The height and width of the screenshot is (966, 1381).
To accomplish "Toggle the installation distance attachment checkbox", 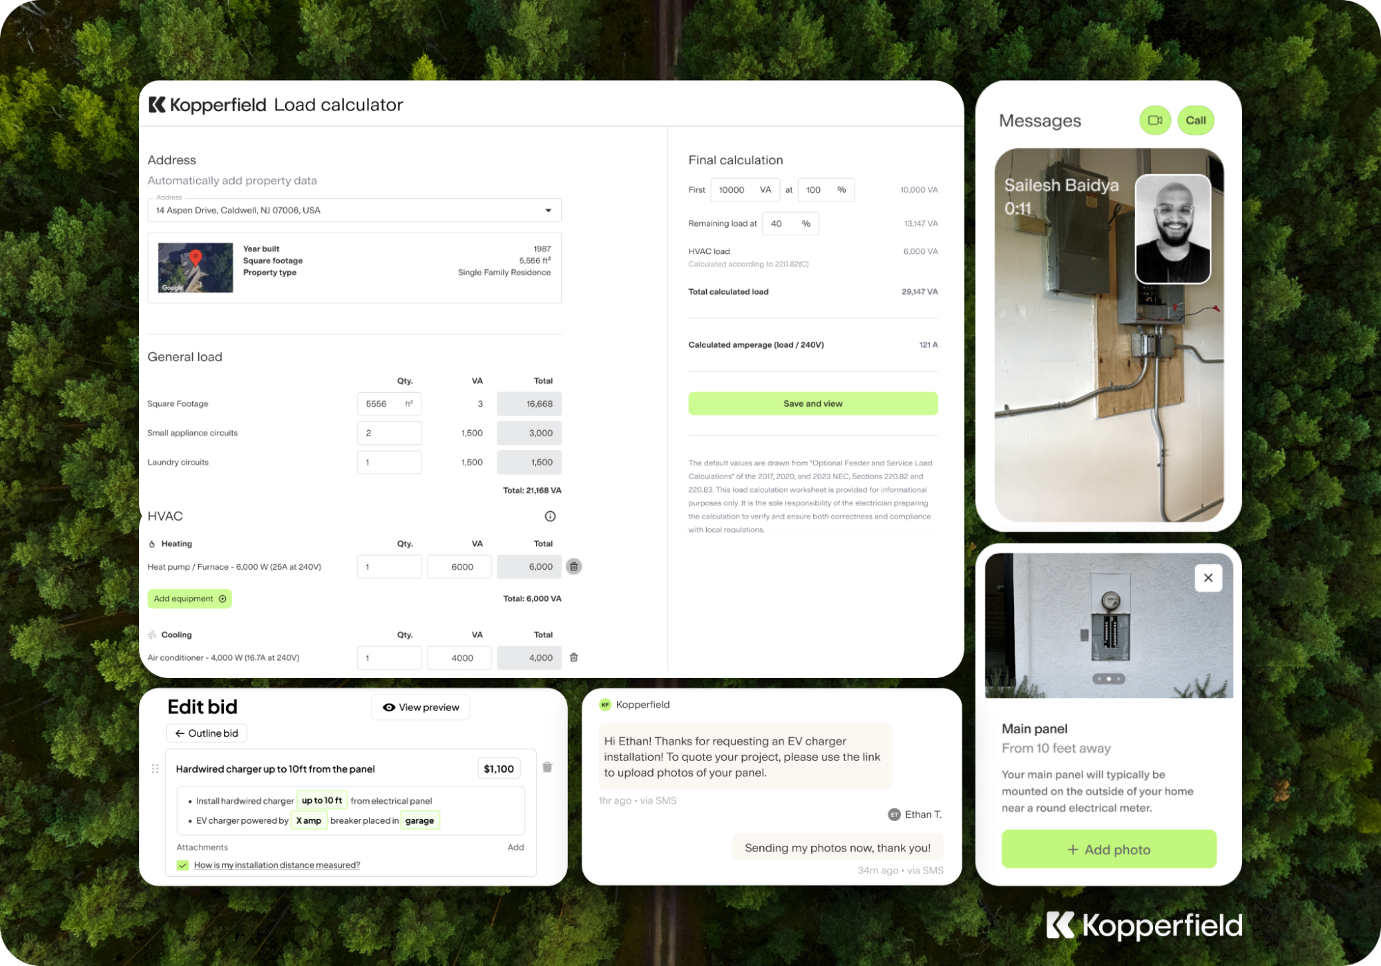I will pos(183,865).
